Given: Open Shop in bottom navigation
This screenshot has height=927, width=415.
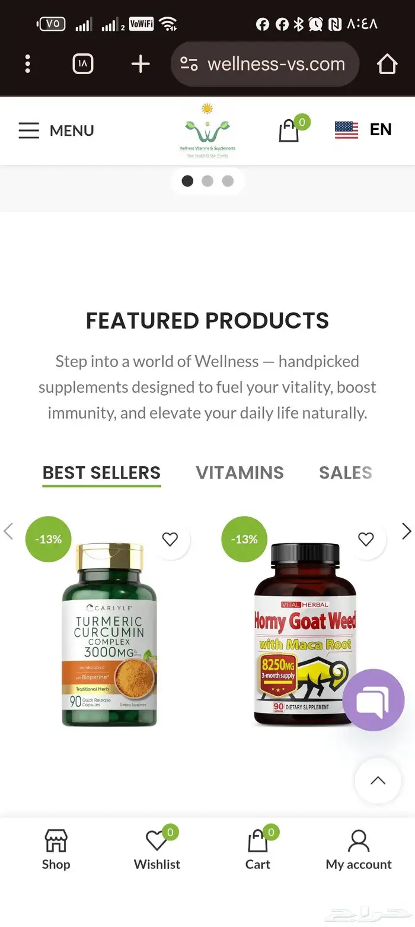Looking at the screenshot, I should coord(56,850).
